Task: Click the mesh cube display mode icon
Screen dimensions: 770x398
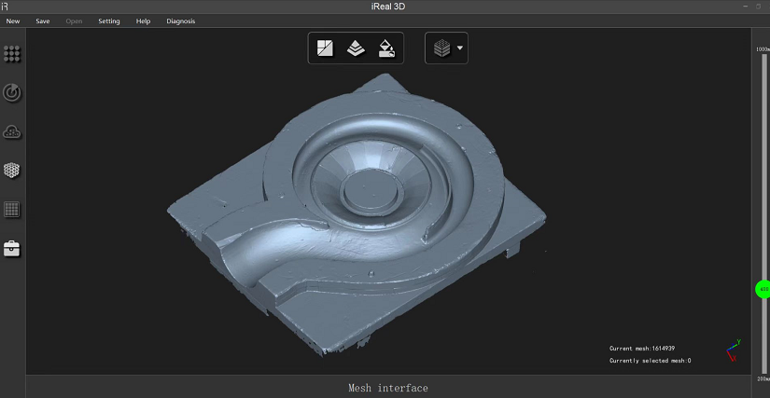Action: [442, 48]
